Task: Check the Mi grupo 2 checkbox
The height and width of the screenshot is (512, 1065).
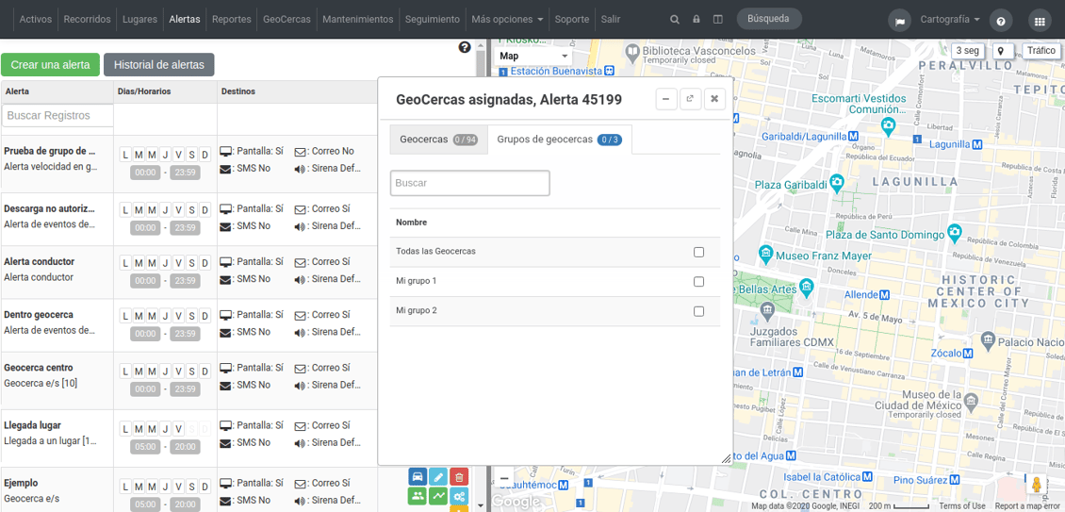Action: (x=699, y=311)
